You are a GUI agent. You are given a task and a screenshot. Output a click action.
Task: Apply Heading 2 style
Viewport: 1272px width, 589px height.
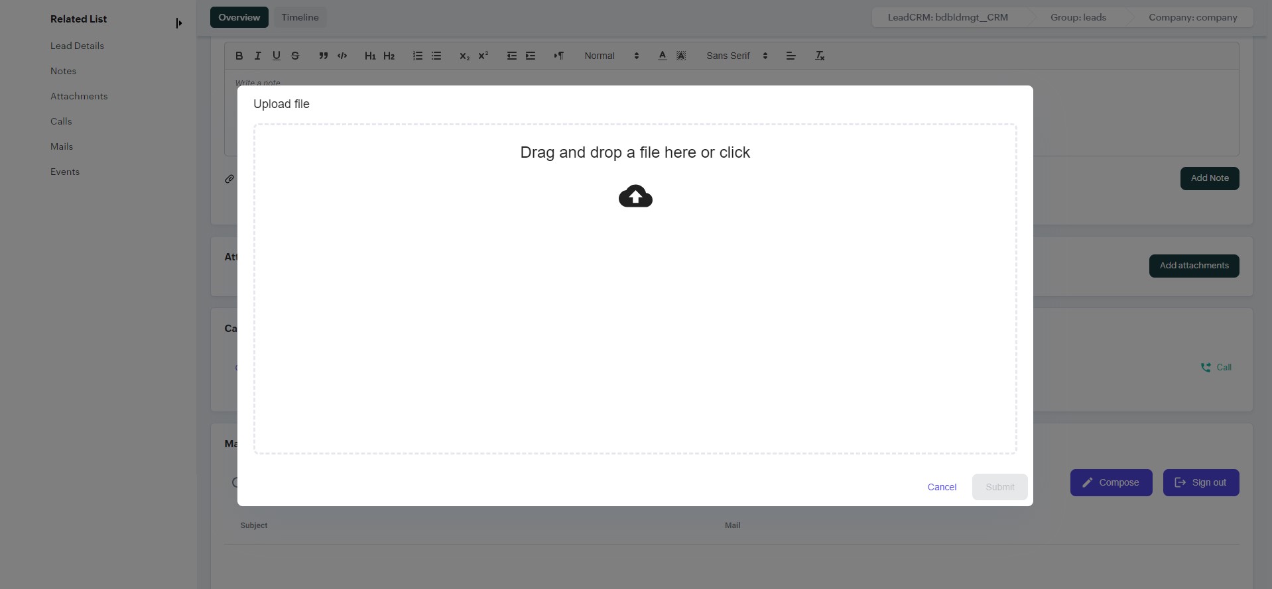pyautogui.click(x=389, y=56)
